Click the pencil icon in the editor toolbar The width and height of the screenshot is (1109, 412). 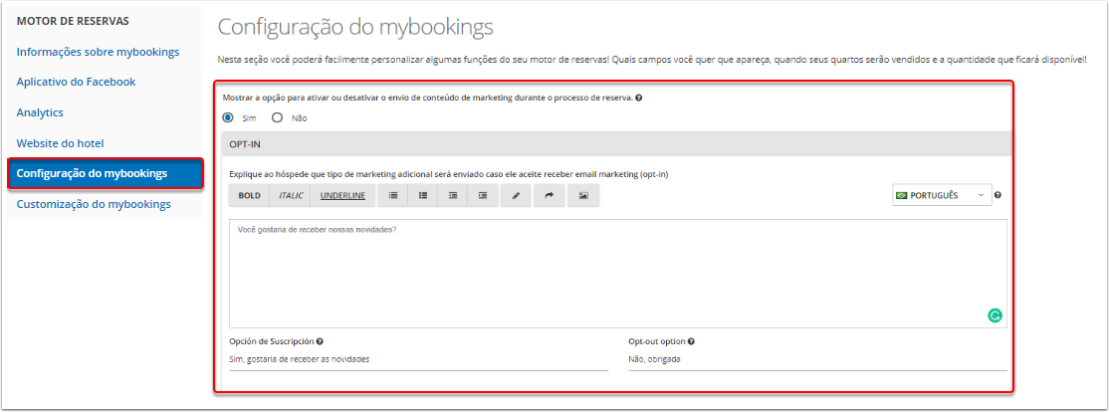(517, 196)
